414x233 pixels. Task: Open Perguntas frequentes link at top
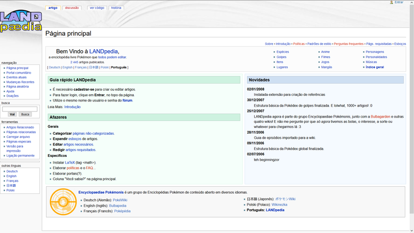(348, 44)
